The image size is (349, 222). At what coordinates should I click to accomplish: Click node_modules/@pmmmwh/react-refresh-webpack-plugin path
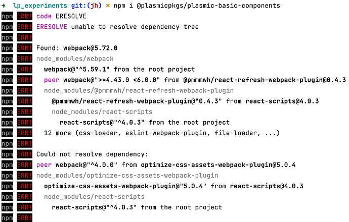click(x=139, y=91)
